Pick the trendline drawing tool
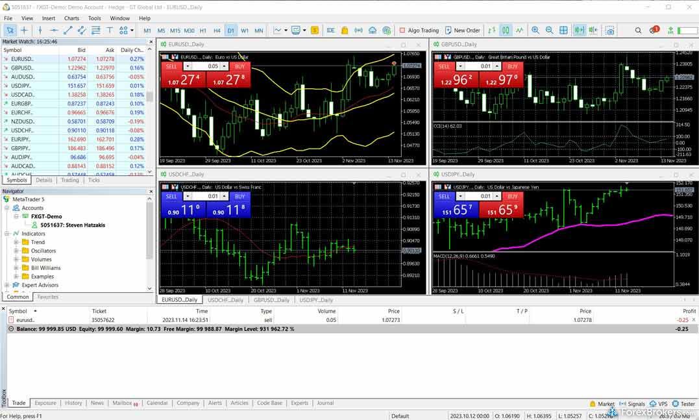 pos(67,31)
